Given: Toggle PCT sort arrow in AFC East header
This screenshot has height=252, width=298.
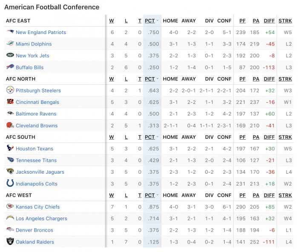Looking at the screenshot, I should [158, 20].
